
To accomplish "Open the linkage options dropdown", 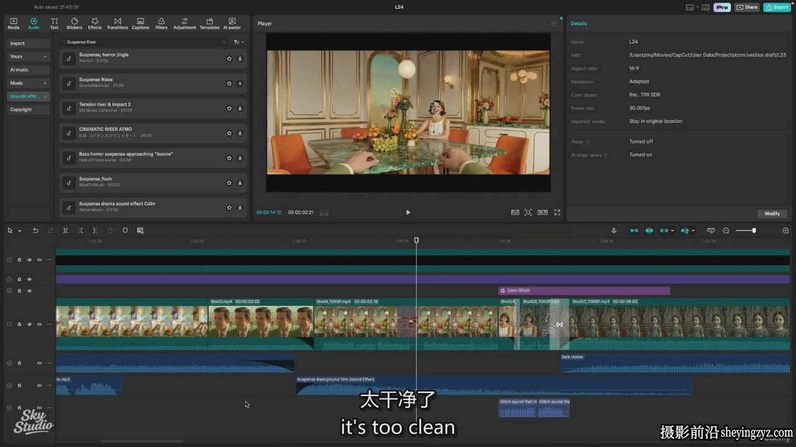I will point(672,231).
